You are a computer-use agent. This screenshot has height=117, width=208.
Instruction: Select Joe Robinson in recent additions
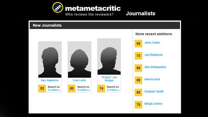point(153,55)
